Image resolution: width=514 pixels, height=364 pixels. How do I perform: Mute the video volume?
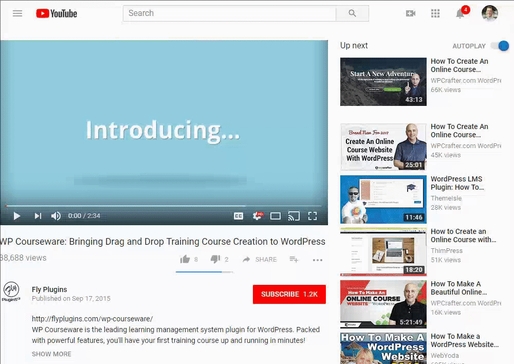click(x=56, y=216)
